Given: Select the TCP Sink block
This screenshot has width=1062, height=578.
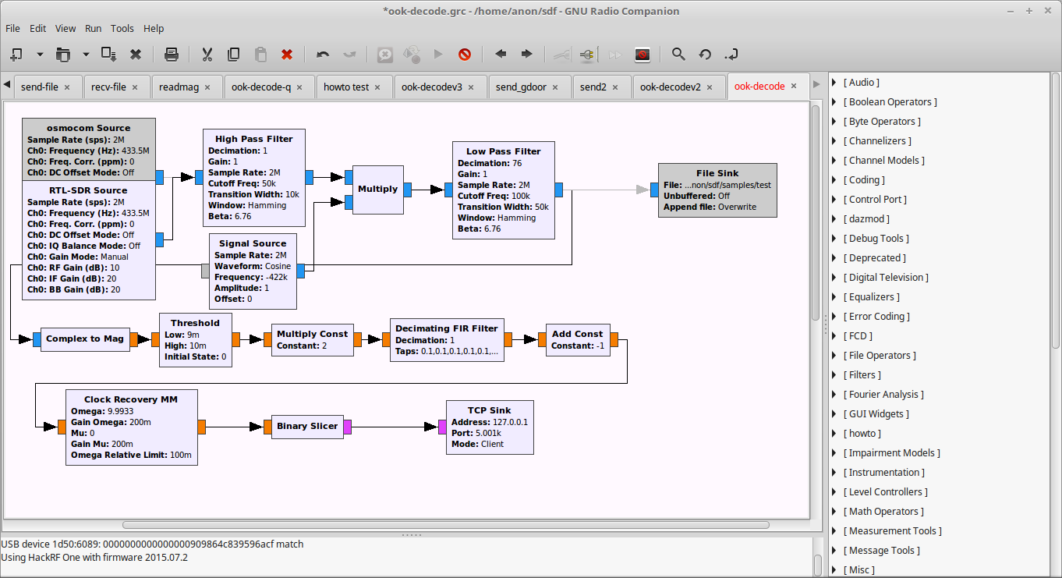Looking at the screenshot, I should coord(490,427).
